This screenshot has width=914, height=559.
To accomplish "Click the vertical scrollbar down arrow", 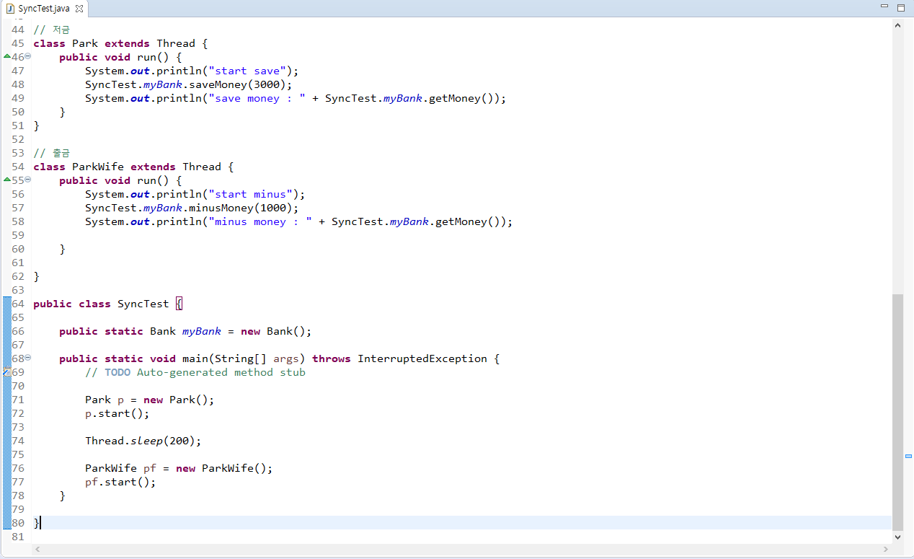I will [x=897, y=537].
